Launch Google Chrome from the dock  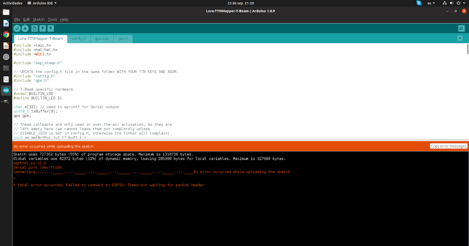pos(6,34)
